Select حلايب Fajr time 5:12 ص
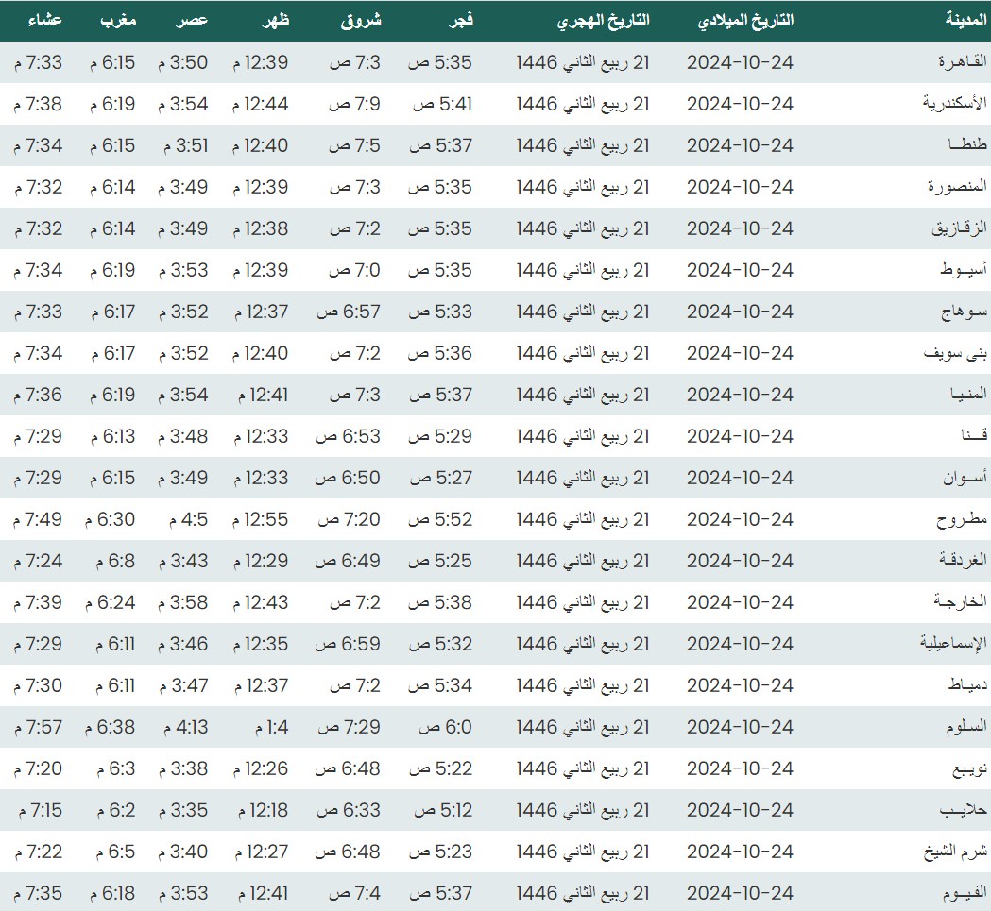 (x=439, y=810)
